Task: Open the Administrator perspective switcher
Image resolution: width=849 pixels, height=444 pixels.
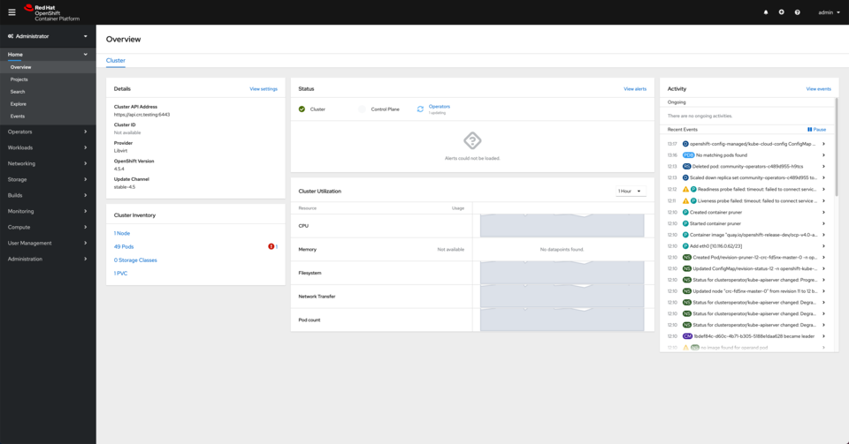Action: (48, 36)
